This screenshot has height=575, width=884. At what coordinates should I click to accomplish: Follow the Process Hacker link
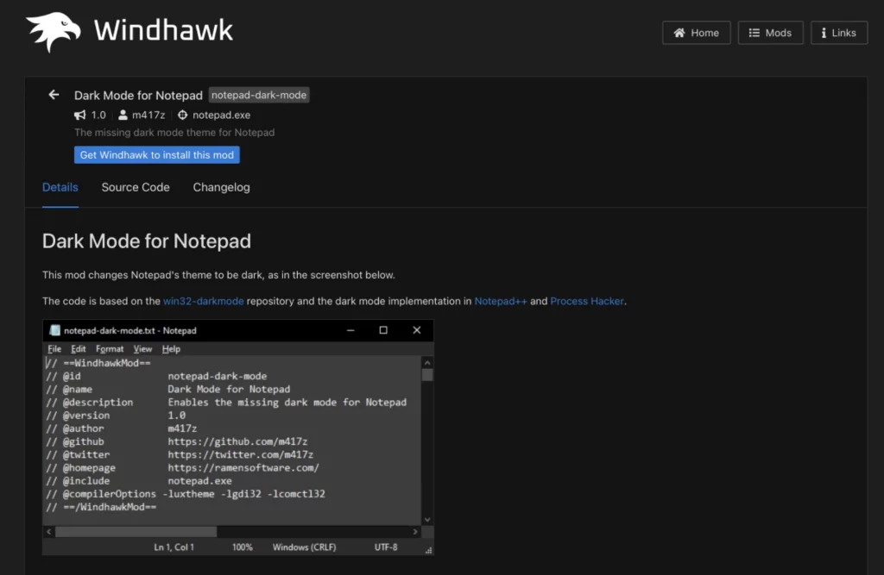pos(587,302)
